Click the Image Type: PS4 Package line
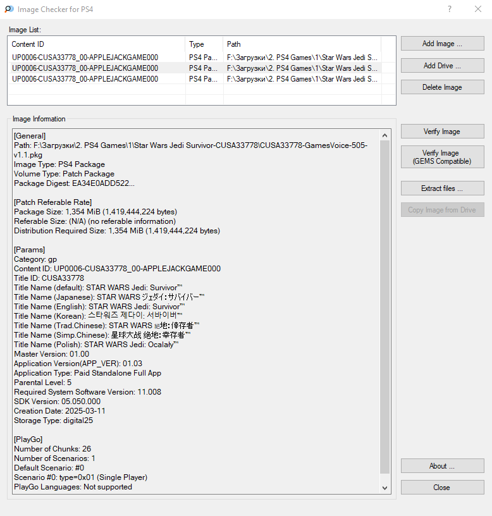This screenshot has width=492, height=516. pos(59,164)
